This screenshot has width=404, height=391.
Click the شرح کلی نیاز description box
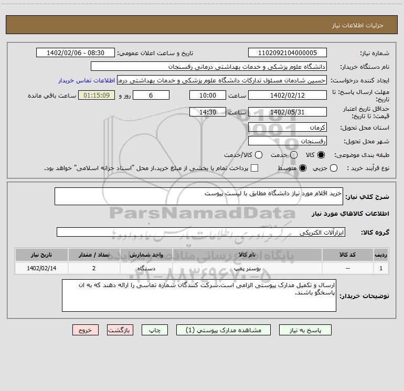coord(199,196)
